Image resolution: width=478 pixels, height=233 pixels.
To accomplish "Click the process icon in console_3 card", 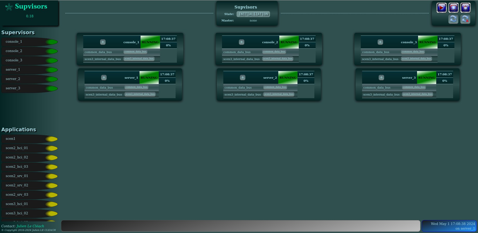I will [x=380, y=42].
